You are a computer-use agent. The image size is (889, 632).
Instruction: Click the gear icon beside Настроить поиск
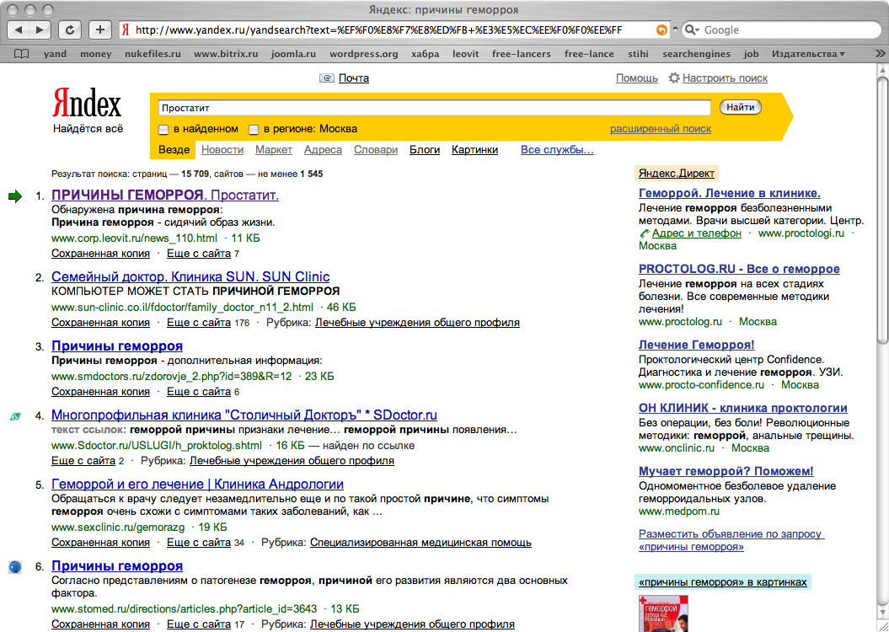[673, 78]
